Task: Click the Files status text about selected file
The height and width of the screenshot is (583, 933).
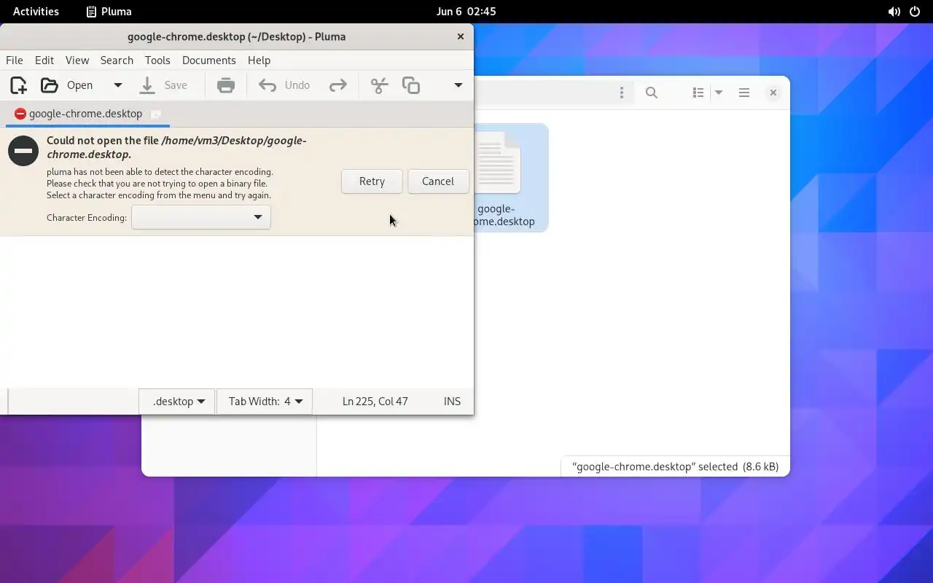Action: [x=675, y=466]
